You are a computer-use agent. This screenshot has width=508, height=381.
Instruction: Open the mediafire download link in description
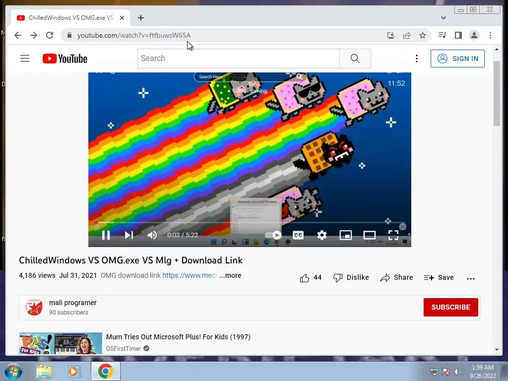tap(190, 275)
